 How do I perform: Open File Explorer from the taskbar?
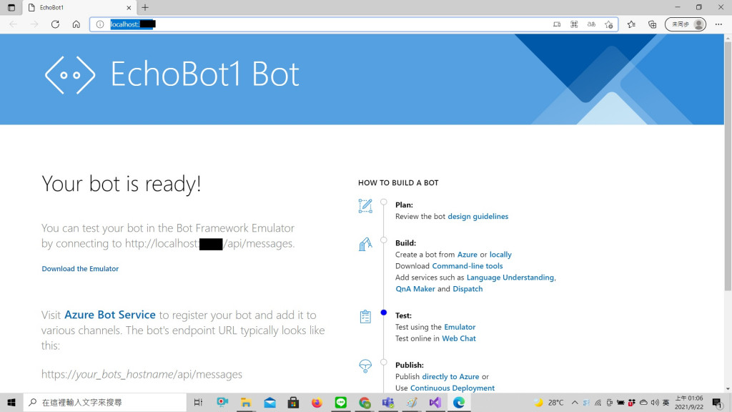pyautogui.click(x=246, y=402)
